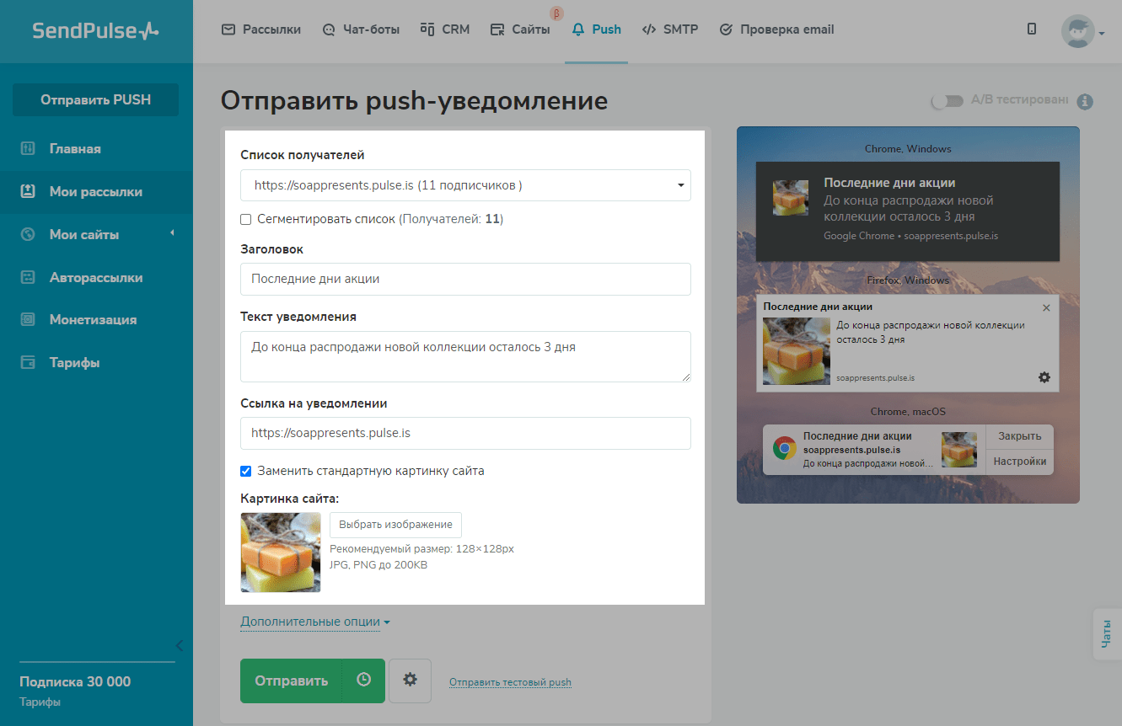This screenshot has height=726, width=1122.
Task: Open the Рассылки envelope tab
Action: point(261,29)
